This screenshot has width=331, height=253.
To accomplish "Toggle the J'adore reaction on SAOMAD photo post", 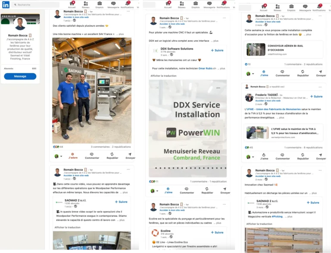I will point(73,155).
